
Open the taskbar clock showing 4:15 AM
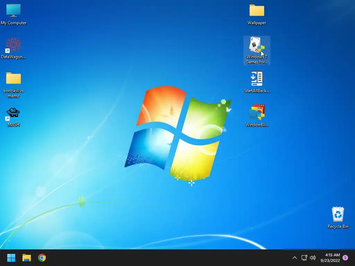tap(330, 258)
